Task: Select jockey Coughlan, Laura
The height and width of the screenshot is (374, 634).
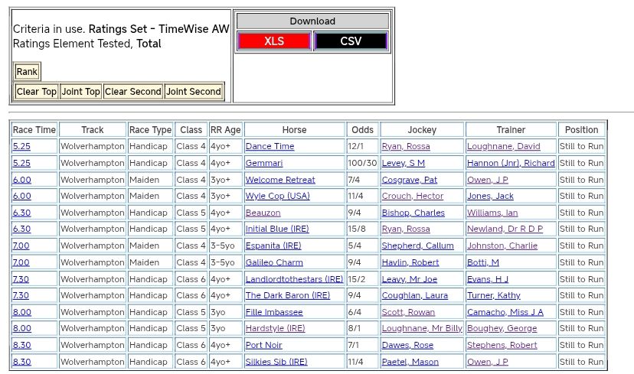Action: point(414,295)
